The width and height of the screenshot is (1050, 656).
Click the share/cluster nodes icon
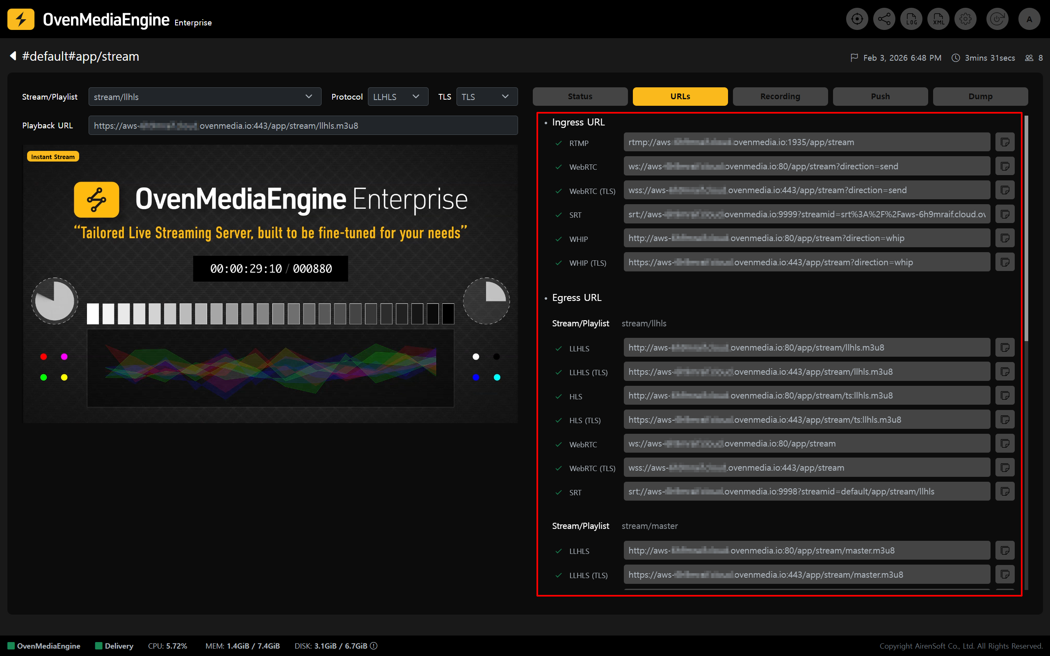tap(884, 19)
